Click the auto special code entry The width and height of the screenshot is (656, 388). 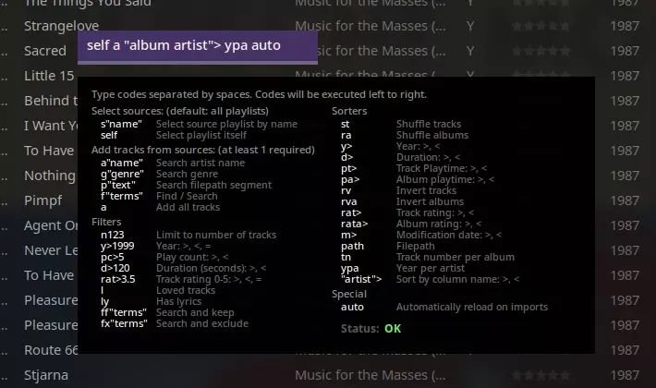[352, 307]
